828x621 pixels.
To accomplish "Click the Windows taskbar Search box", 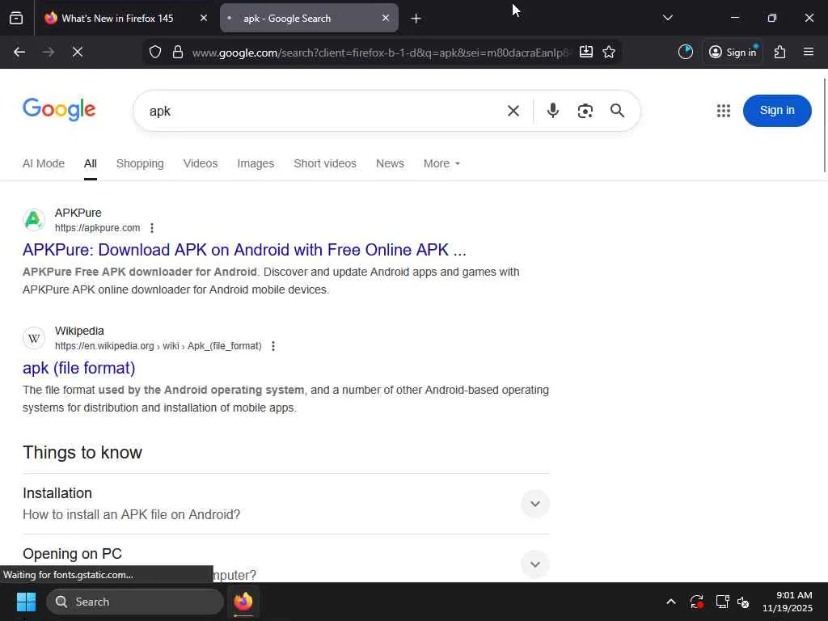I will tap(135, 602).
